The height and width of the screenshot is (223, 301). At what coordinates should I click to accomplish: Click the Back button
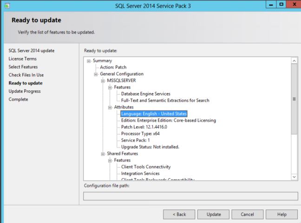click(x=179, y=214)
